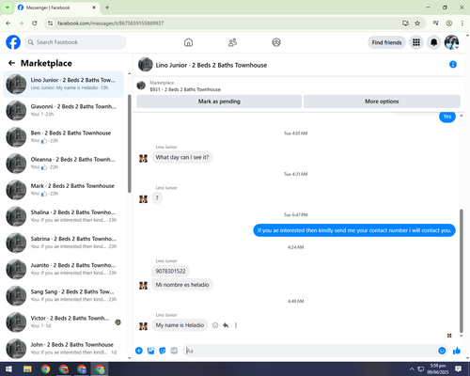Image resolution: width=470 pixels, height=376 pixels.
Task: Open Giavonni conversation in list
Action: 64,110
